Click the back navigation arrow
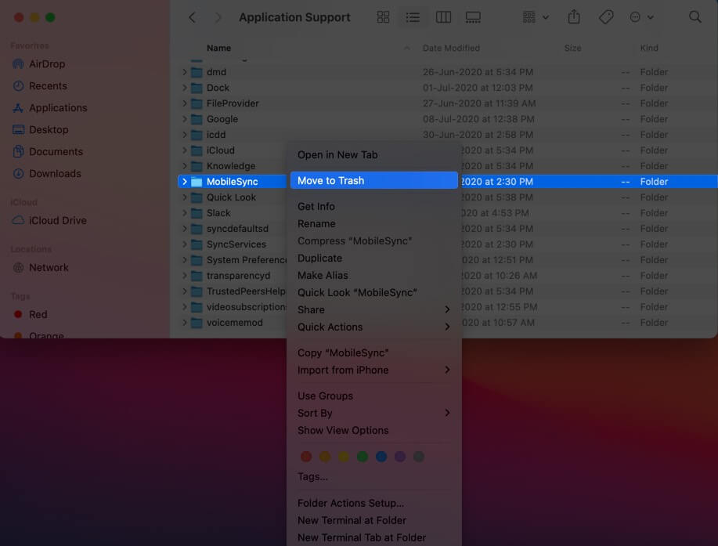 [191, 16]
